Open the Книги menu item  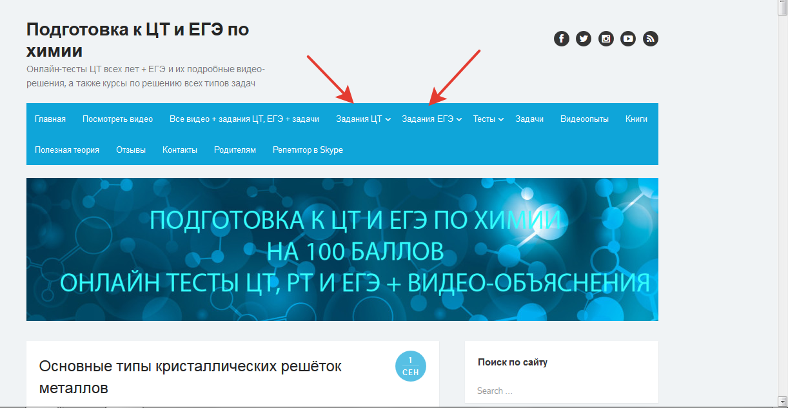[636, 119]
